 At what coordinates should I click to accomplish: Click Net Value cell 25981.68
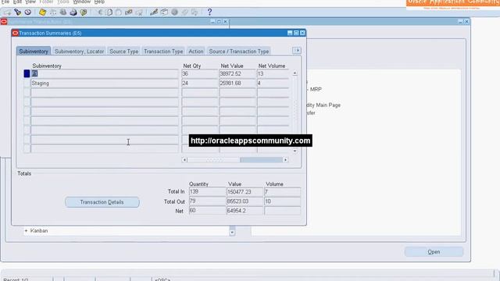click(237, 84)
